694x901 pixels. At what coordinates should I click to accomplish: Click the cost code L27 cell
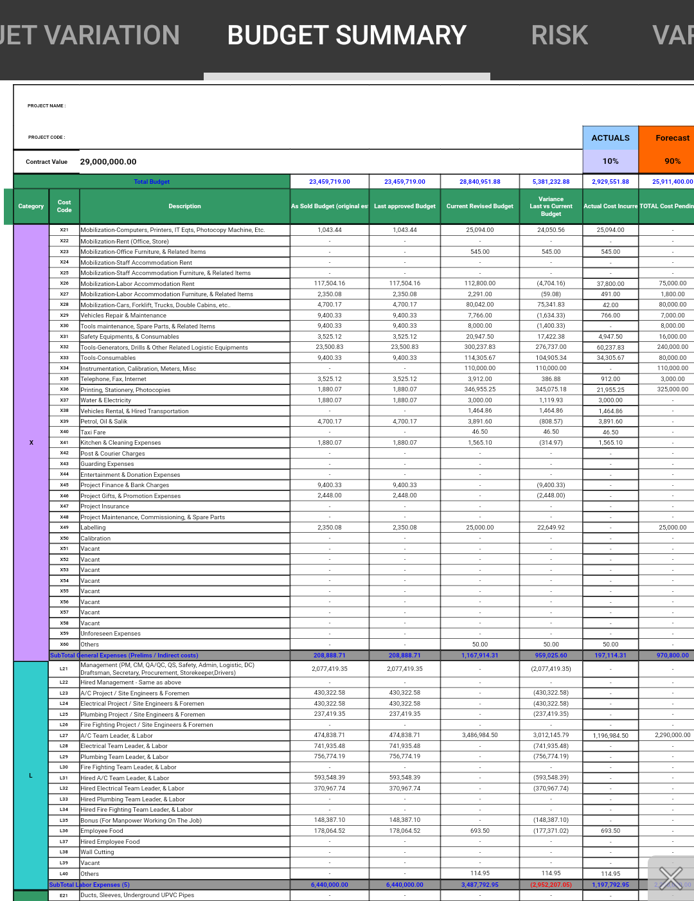click(x=64, y=735)
